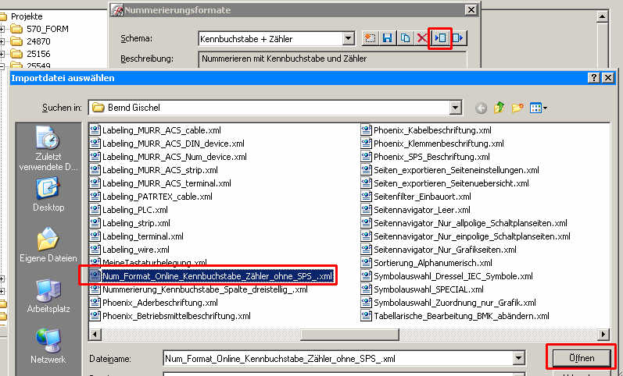623x376 pixels.
Task: Open the Schema dropdown Kennbuchstabe + Zähler
Action: point(348,39)
